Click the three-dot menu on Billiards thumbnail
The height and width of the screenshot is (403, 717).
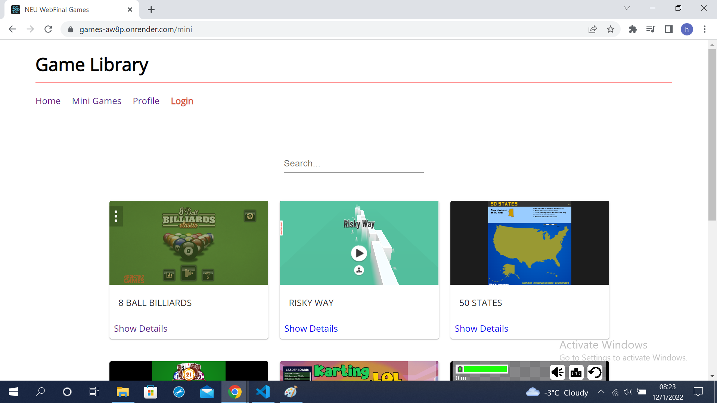tap(116, 216)
